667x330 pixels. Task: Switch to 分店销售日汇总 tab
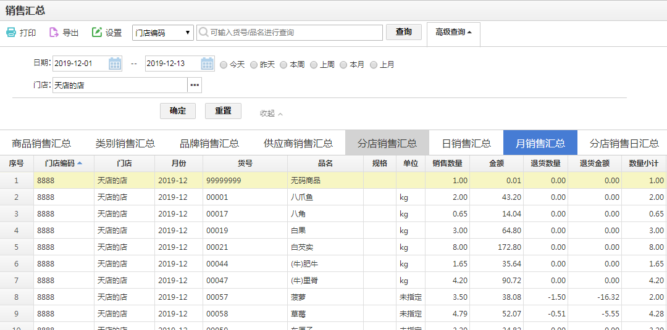tap(624, 143)
